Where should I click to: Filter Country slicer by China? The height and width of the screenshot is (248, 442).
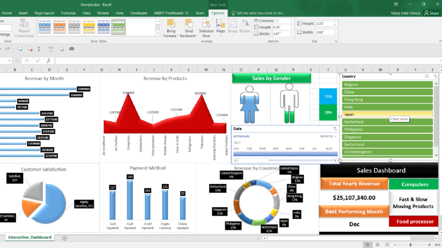[x=387, y=92]
